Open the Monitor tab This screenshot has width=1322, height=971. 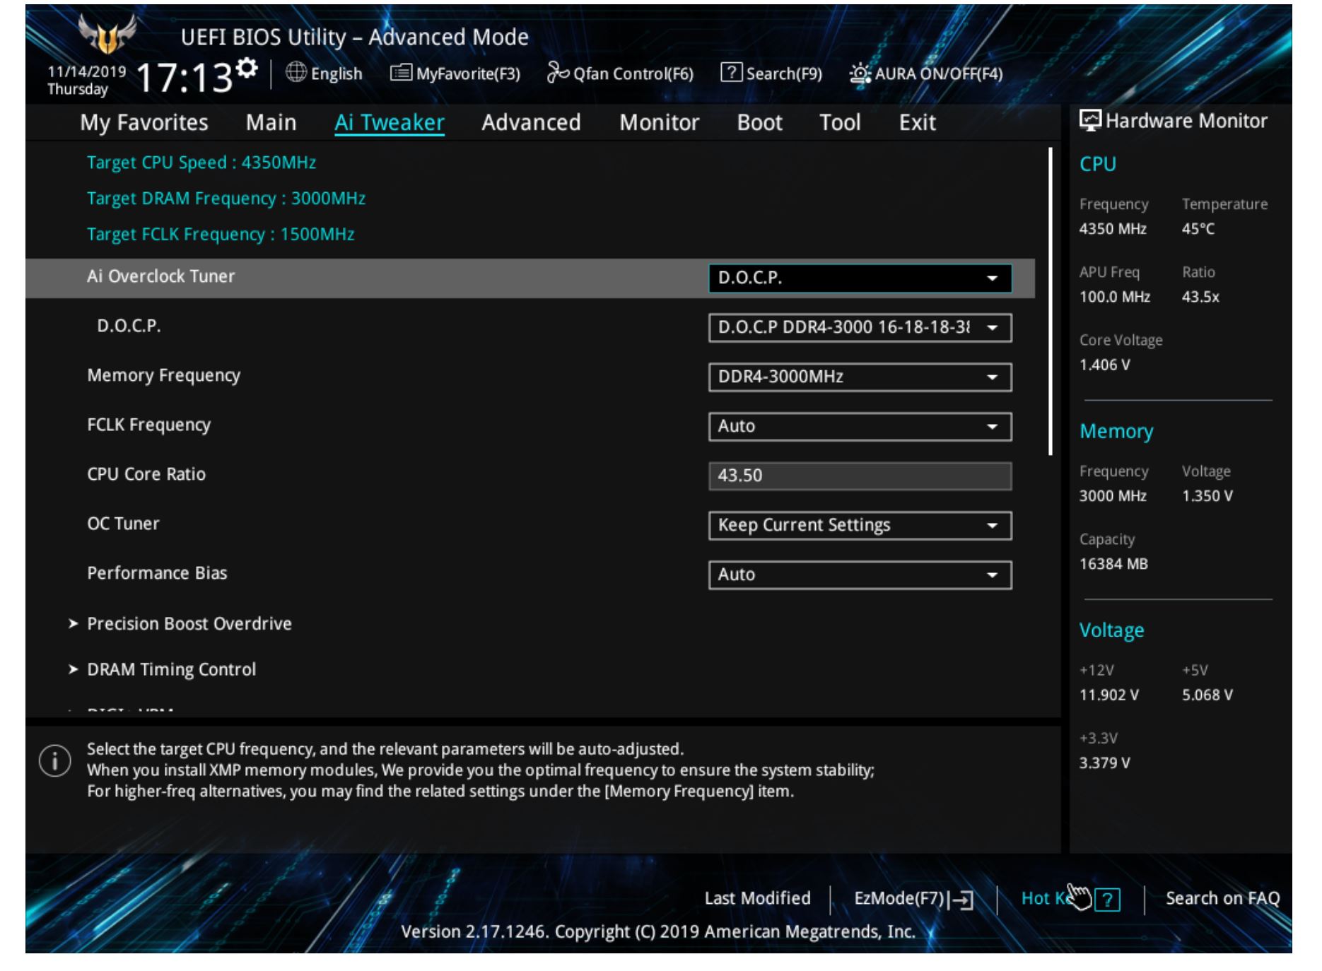tap(659, 122)
